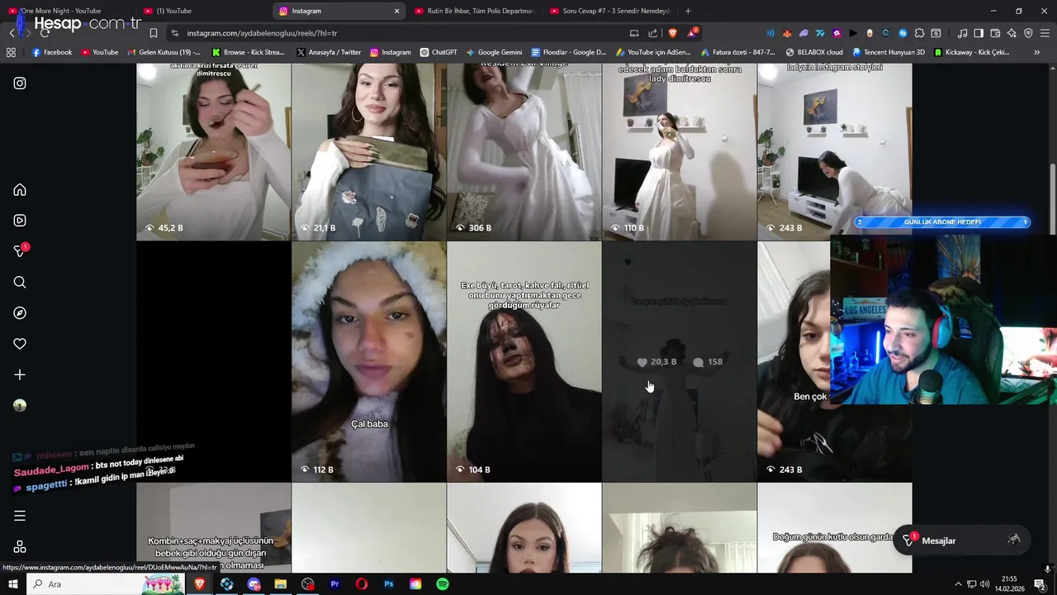The image size is (1057, 595).
Task: Open the YouTube için AdSense bookmark
Action: click(x=653, y=52)
